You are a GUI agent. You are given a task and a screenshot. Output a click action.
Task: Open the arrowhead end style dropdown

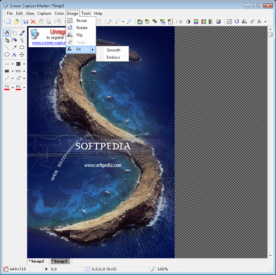point(24,78)
